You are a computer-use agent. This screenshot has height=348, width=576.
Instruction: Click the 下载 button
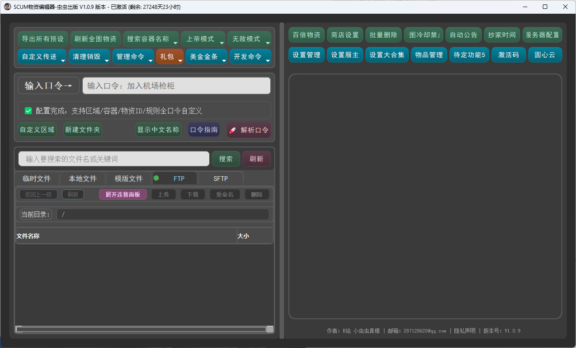pyautogui.click(x=193, y=194)
